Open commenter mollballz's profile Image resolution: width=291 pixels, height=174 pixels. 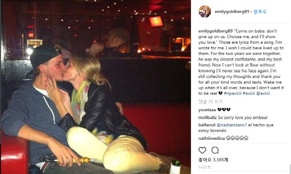[x=208, y=117]
